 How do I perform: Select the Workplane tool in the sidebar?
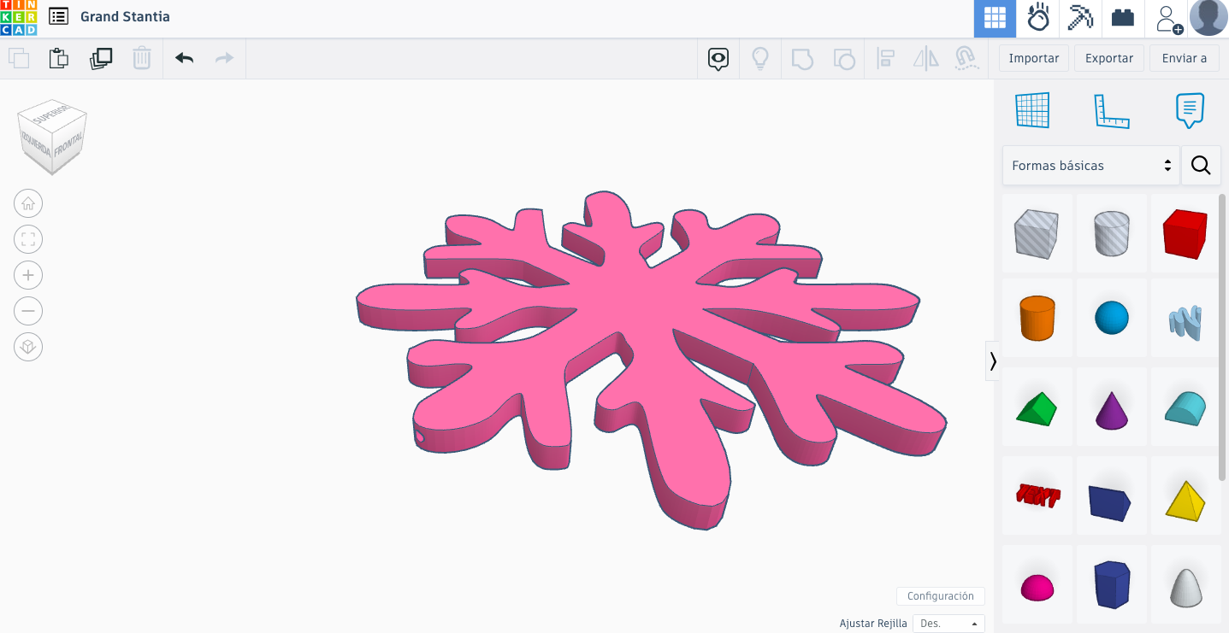[x=1032, y=109]
